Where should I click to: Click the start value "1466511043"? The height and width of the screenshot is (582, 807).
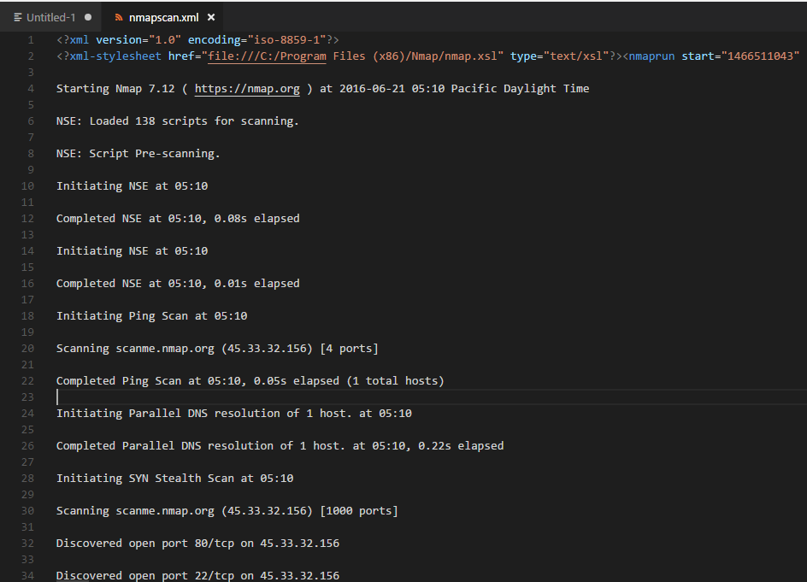point(760,56)
